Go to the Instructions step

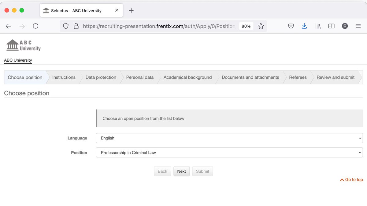coord(64,77)
